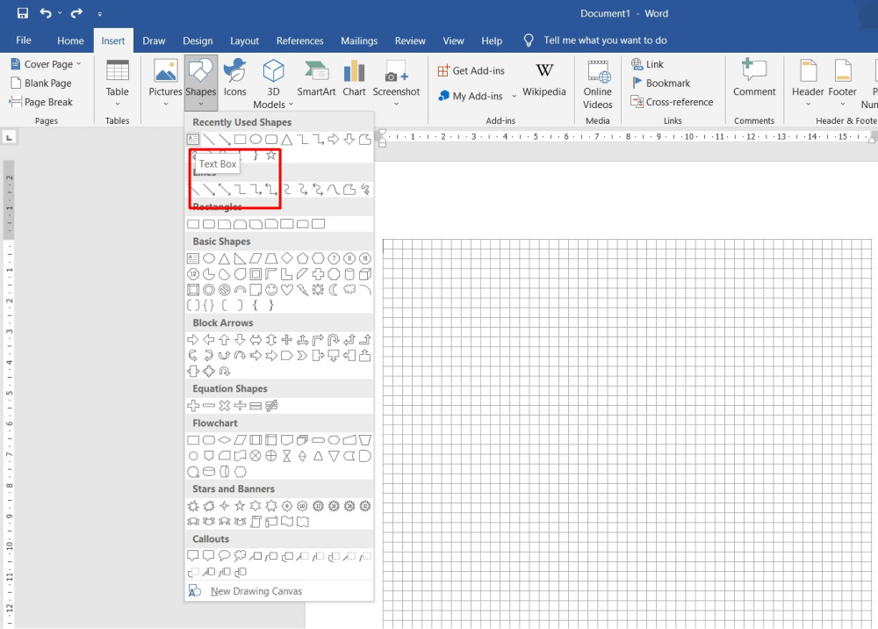Switch to the Mailings tab
The height and width of the screenshot is (629, 878).
click(x=359, y=40)
